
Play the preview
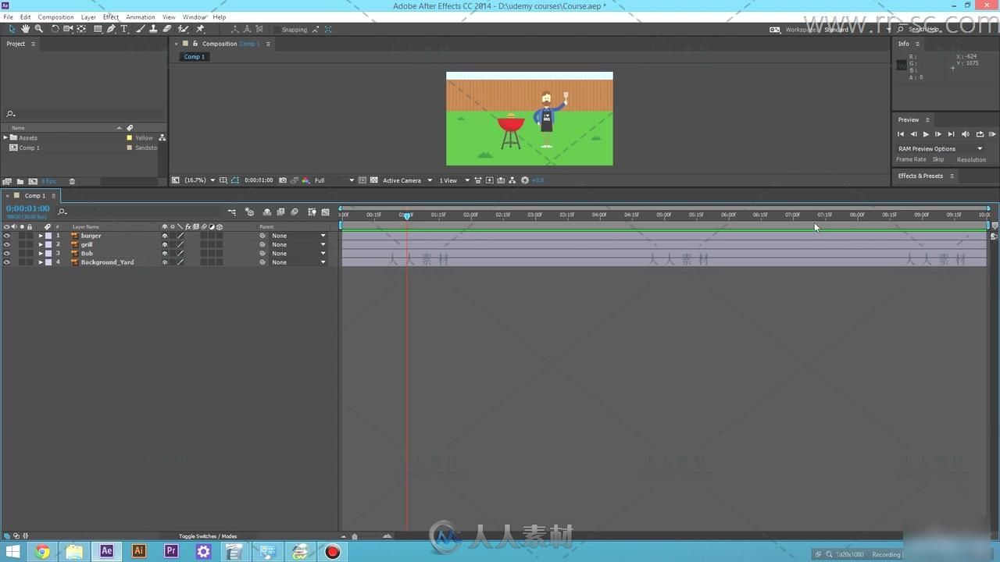(x=926, y=134)
